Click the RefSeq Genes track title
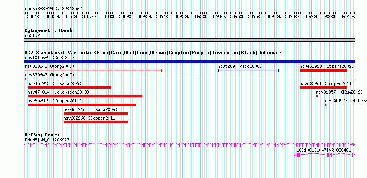The image size is (367, 178). (42, 135)
